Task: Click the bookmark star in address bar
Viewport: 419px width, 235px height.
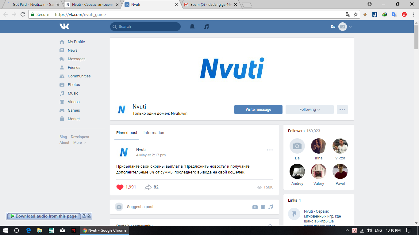Action: (356, 14)
